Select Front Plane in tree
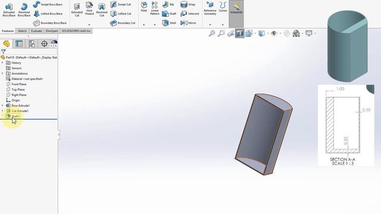Viewport: 381px width, 214px height. click(x=16, y=84)
